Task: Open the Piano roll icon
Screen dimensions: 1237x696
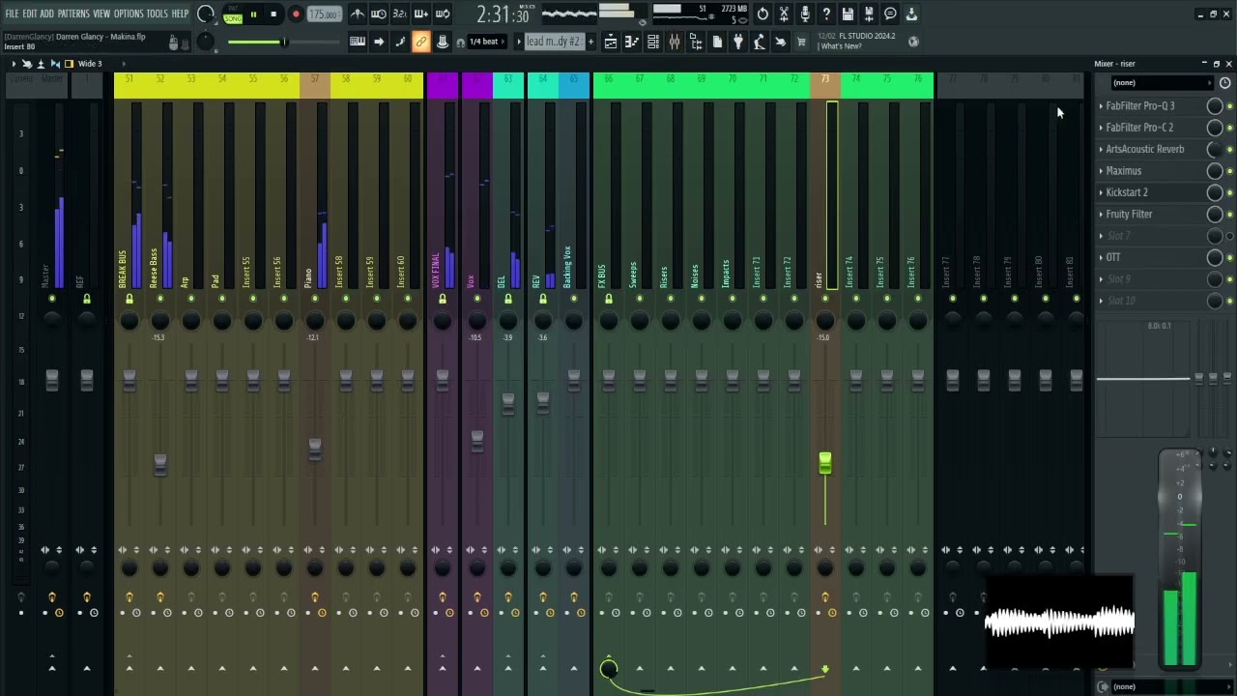Action: 632,42
